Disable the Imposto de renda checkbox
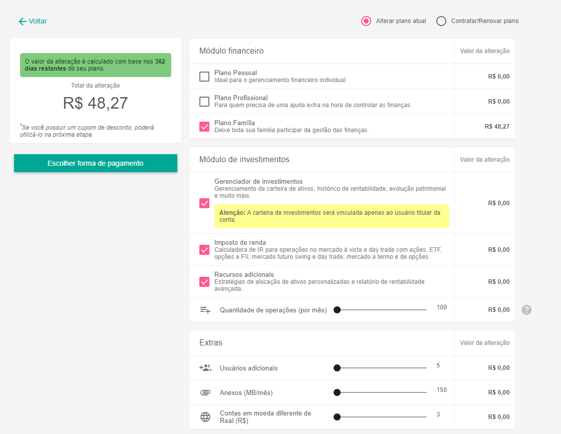 [x=204, y=250]
